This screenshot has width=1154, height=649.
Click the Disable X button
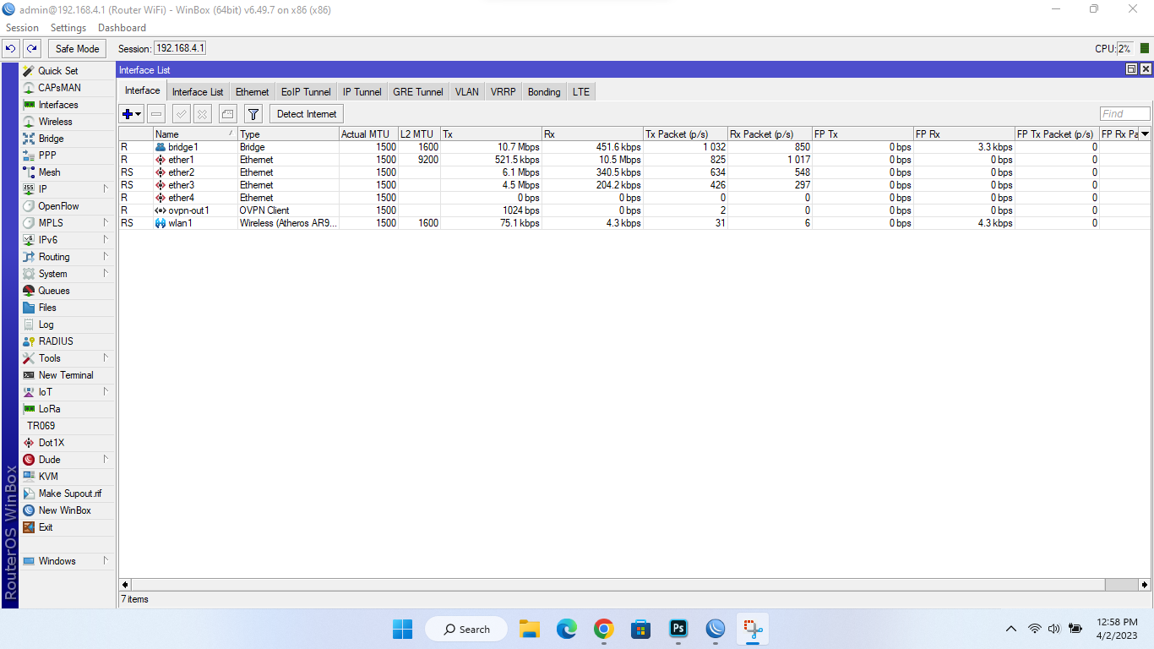click(203, 114)
